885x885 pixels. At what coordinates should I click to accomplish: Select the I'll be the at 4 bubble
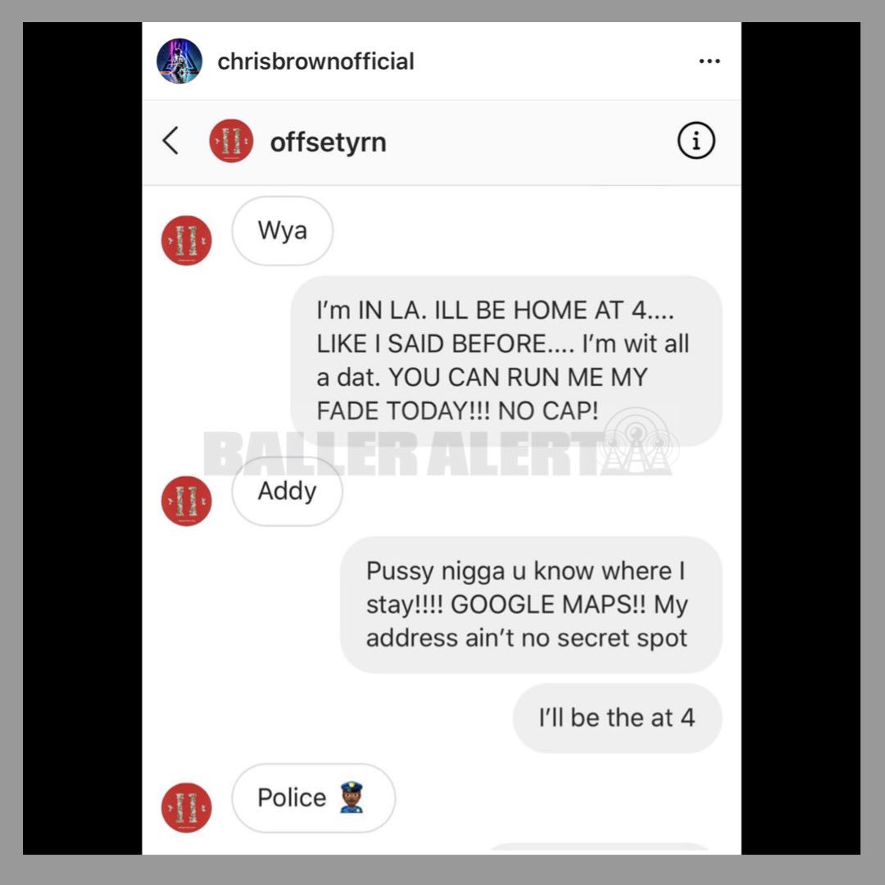point(618,719)
